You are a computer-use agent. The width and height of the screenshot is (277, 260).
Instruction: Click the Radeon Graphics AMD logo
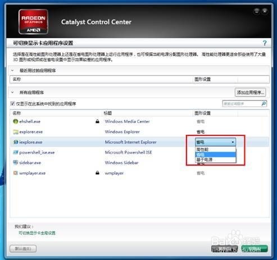(x=33, y=21)
